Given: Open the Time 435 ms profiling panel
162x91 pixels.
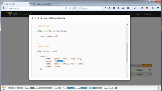Looking at the screenshot, I should tap(68, 88).
